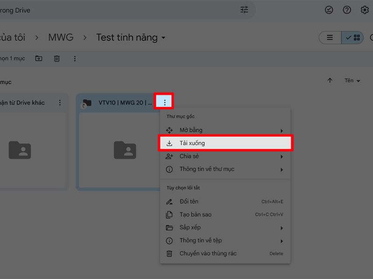Switch to list layout view
This screenshot has height=279, width=373.
click(330, 38)
